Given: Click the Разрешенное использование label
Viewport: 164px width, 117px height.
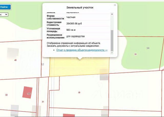Looking at the screenshot, I should coord(56,36).
